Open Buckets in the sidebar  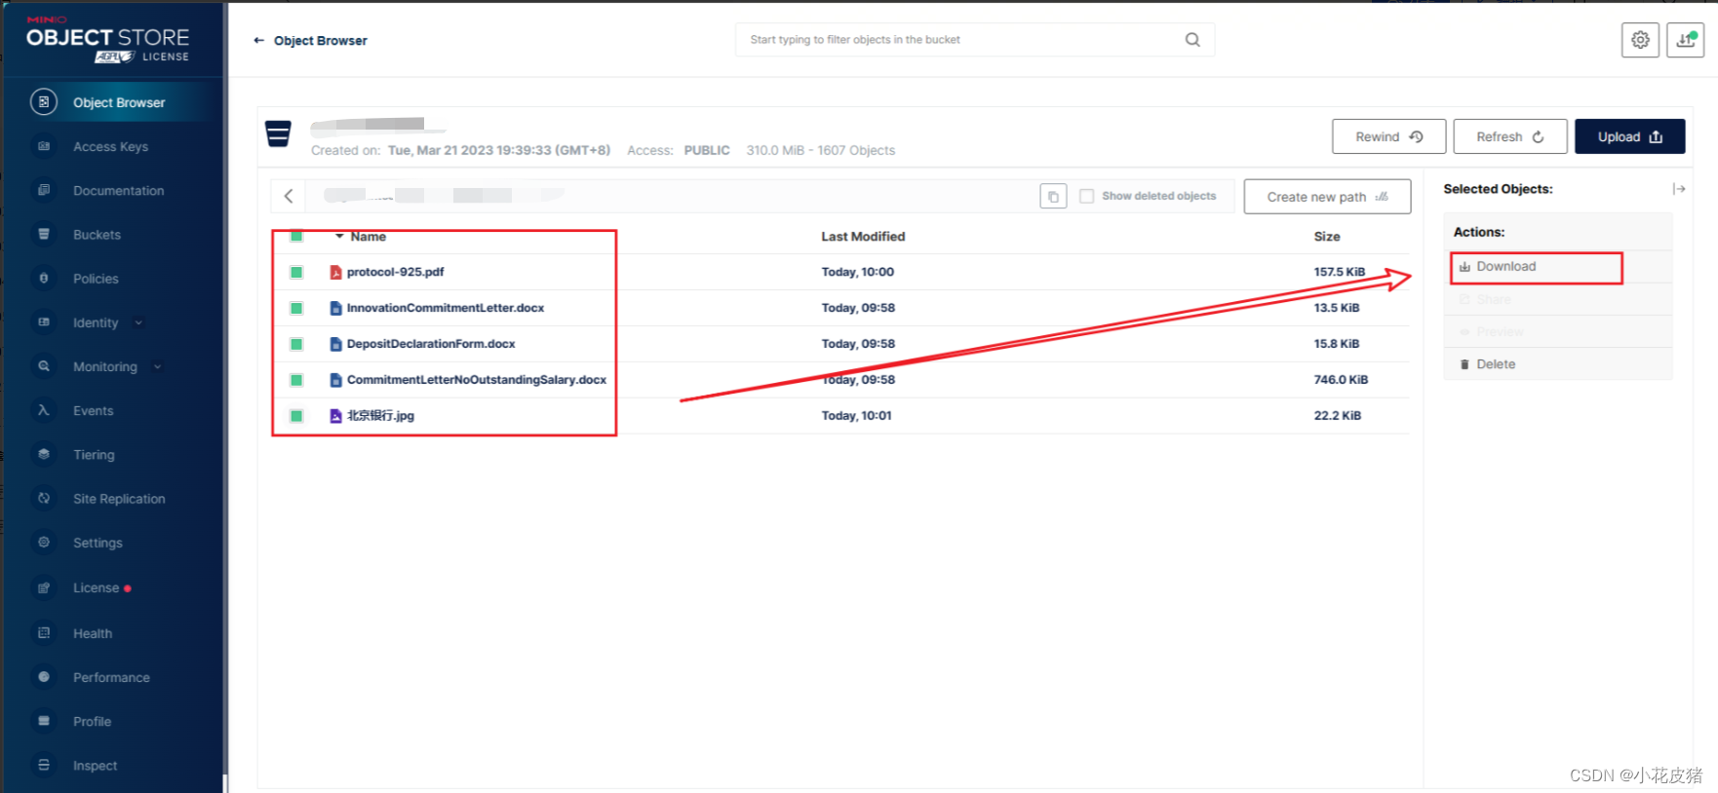coord(98,235)
